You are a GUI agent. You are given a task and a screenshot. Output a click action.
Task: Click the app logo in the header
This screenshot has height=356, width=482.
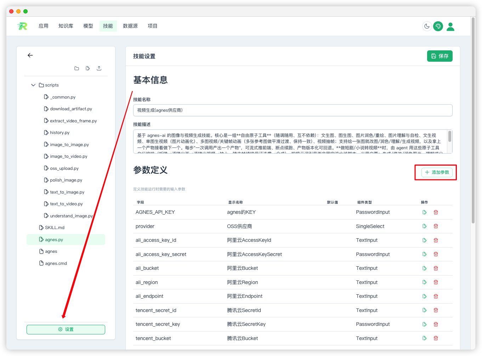[22, 26]
